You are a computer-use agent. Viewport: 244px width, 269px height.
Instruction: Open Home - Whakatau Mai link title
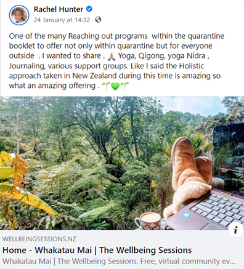97,251
